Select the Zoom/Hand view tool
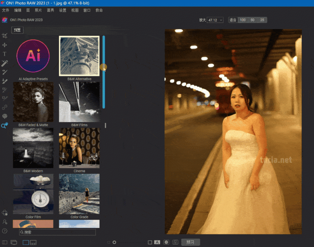This screenshot has width=314, height=247. coord(5,126)
